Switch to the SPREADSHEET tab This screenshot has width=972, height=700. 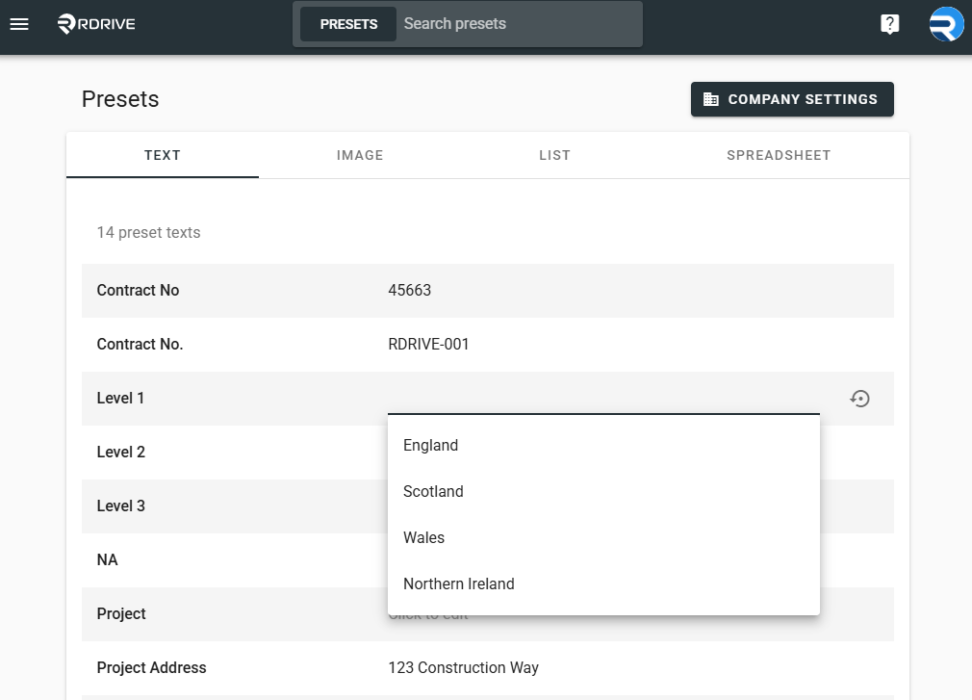779,156
